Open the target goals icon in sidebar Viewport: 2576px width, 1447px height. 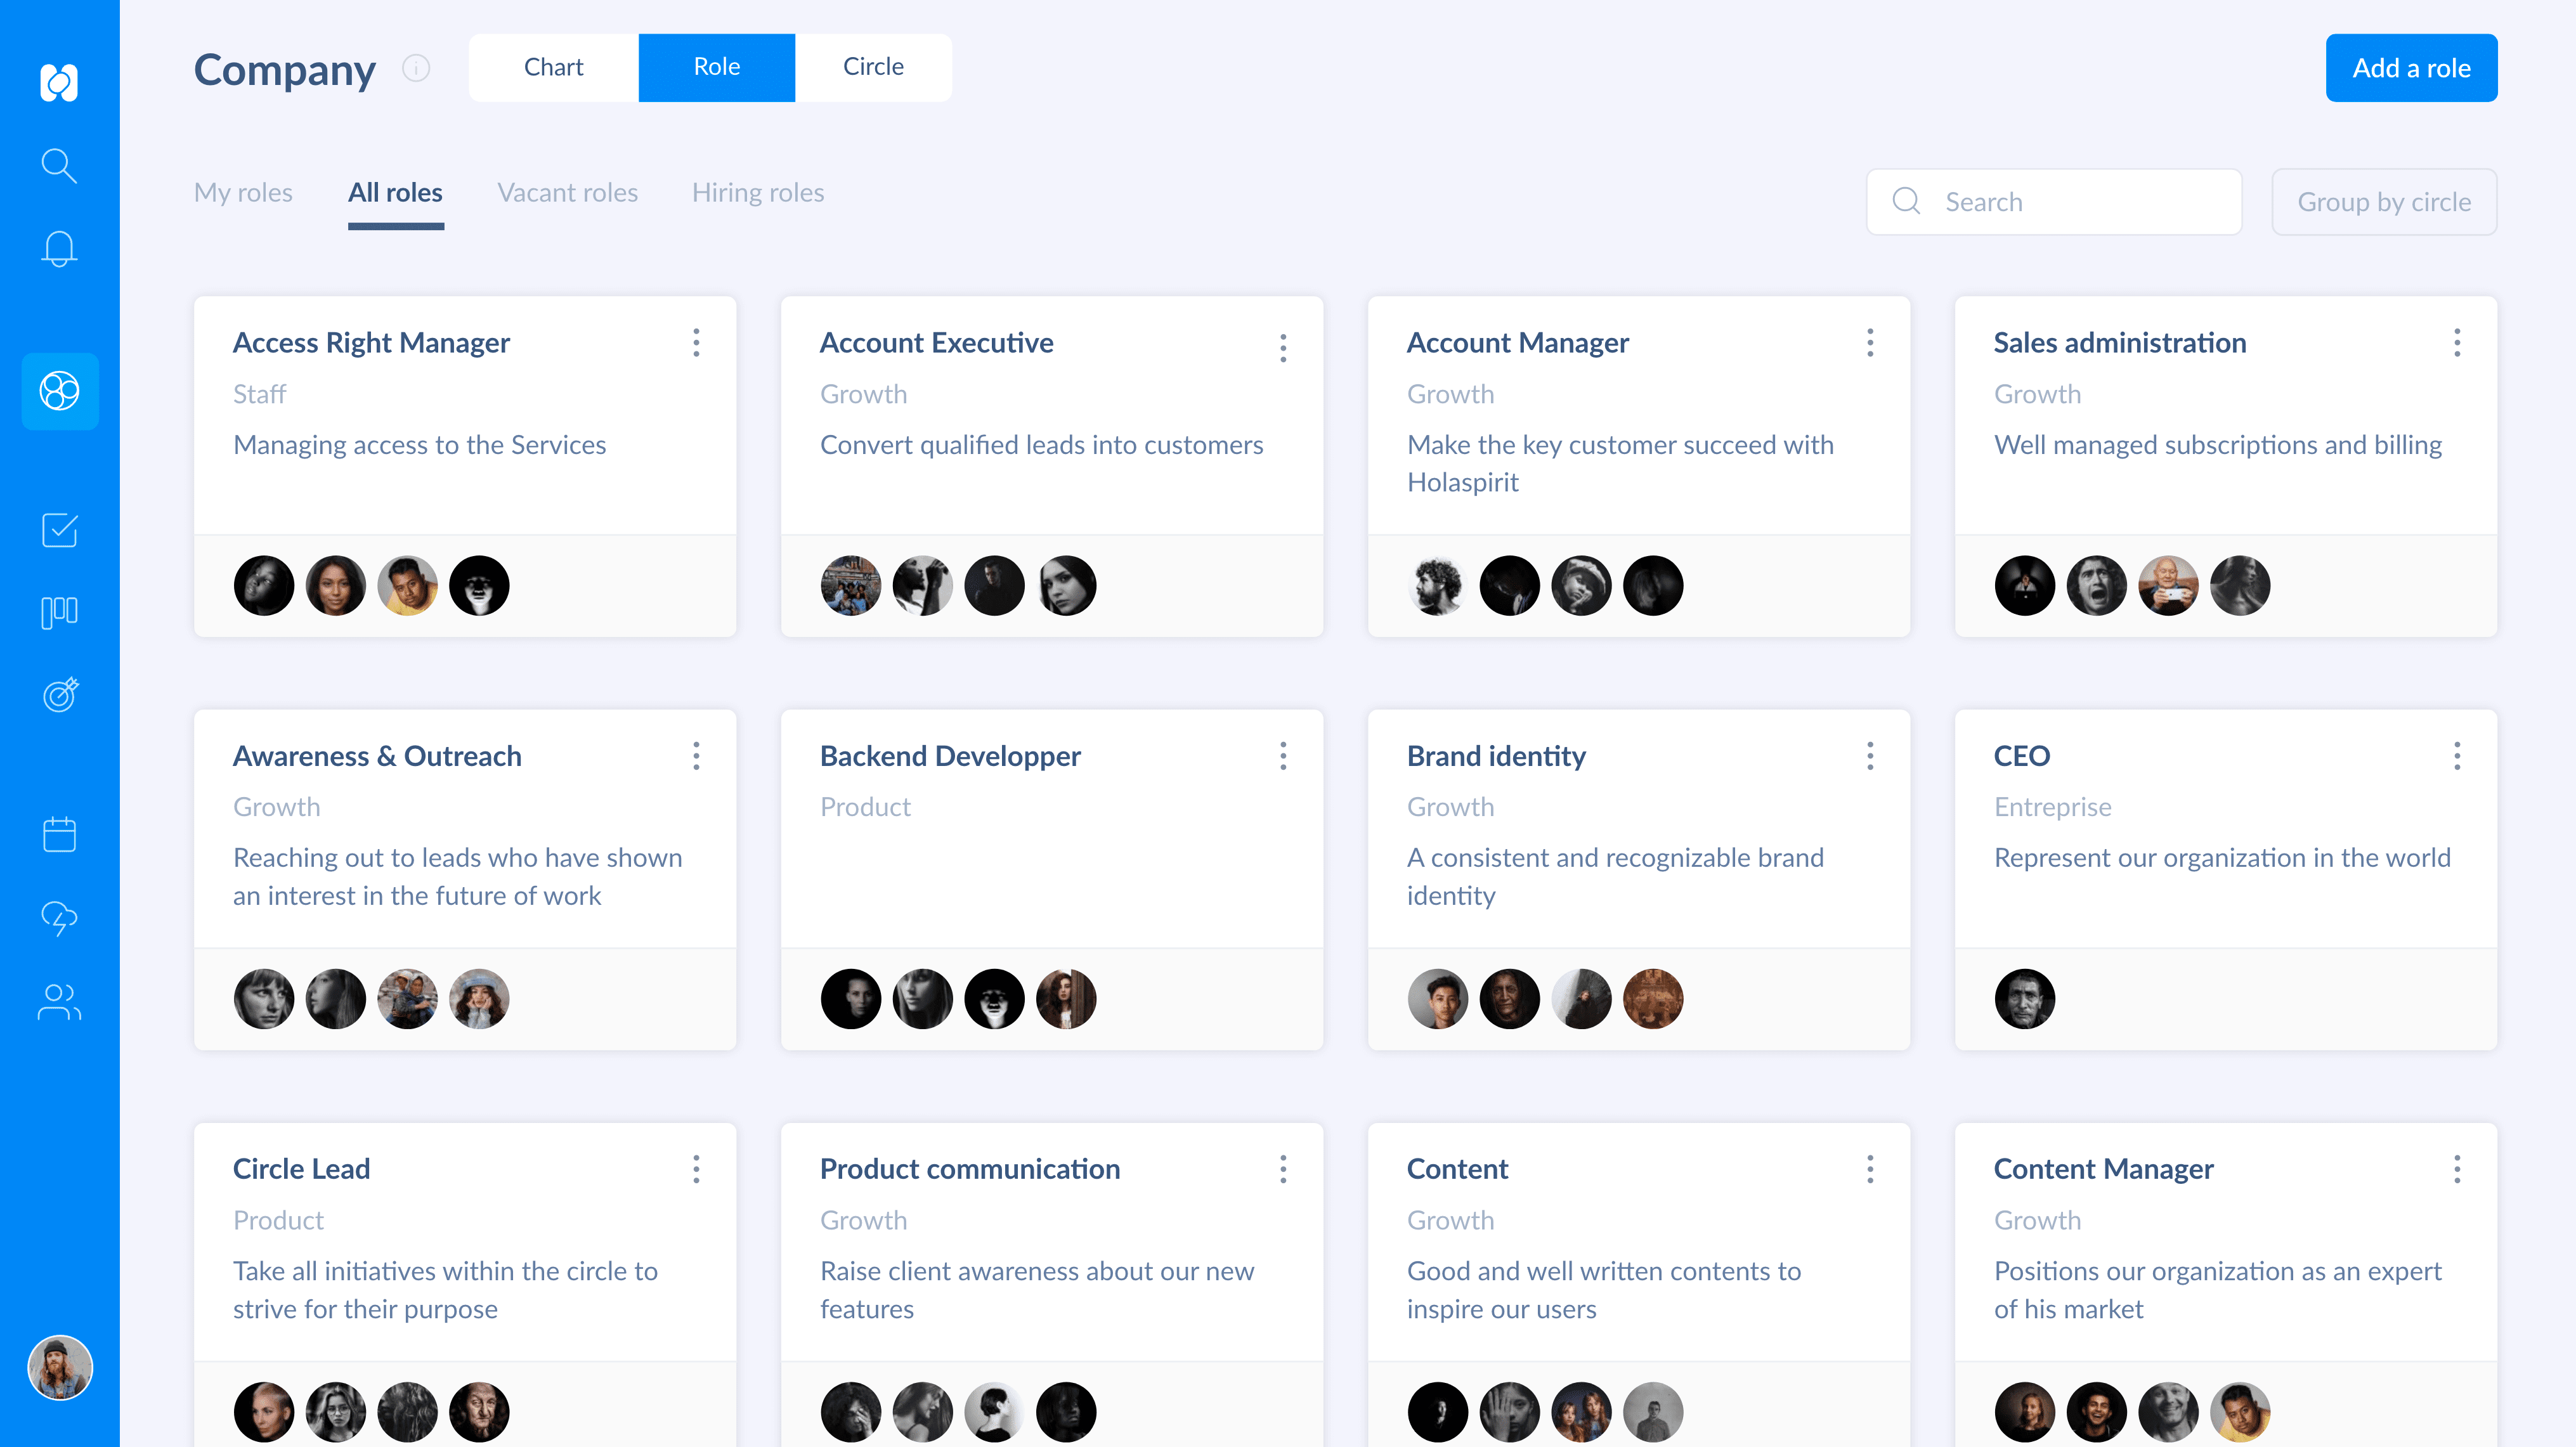tap(60, 694)
